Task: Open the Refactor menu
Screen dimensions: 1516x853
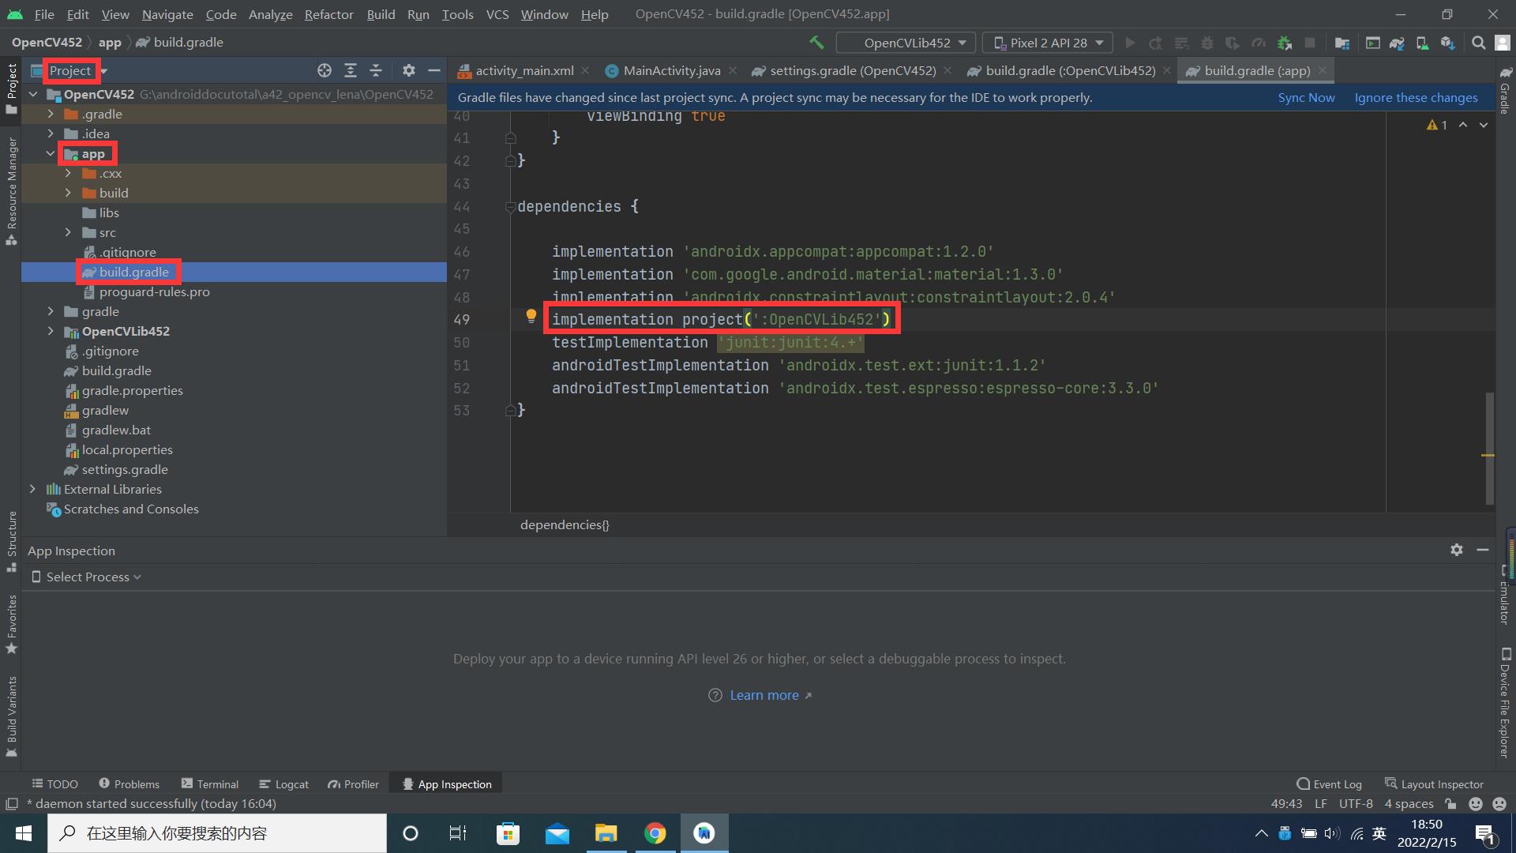Action: (x=328, y=14)
